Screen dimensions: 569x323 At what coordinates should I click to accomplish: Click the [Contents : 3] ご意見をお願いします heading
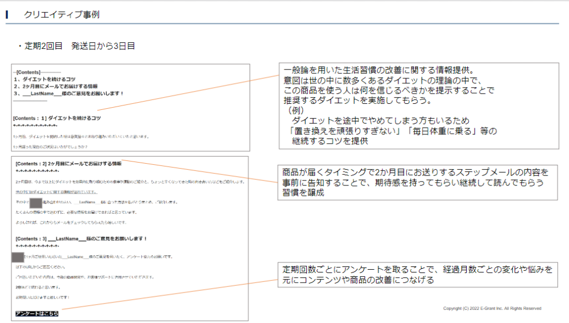coord(81,239)
